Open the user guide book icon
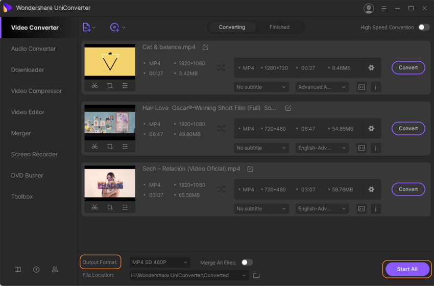 [x=18, y=269]
